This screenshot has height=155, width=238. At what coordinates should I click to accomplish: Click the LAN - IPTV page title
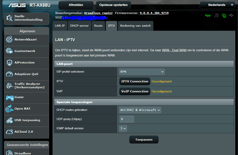point(65,40)
